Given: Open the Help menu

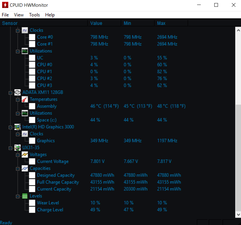Looking at the screenshot, I should point(50,15).
